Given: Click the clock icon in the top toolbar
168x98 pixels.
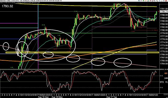Looking at the screenshot, I should [x=152, y=1].
